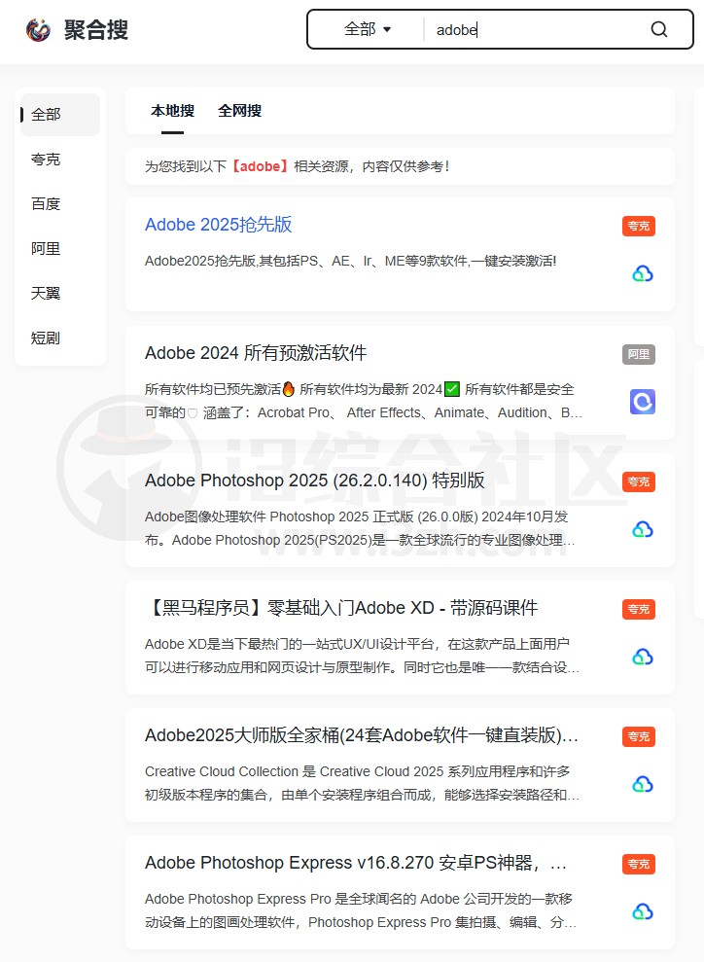Click the 聚合搜 logo icon
This screenshot has width=704, height=962.
pyautogui.click(x=38, y=29)
